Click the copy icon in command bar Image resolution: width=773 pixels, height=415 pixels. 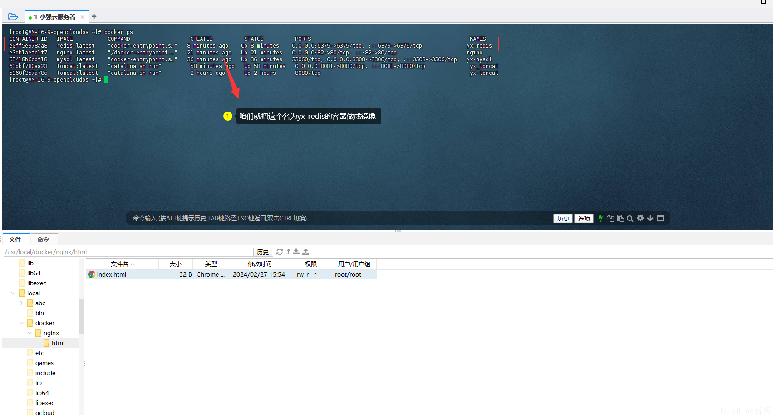[611, 218]
